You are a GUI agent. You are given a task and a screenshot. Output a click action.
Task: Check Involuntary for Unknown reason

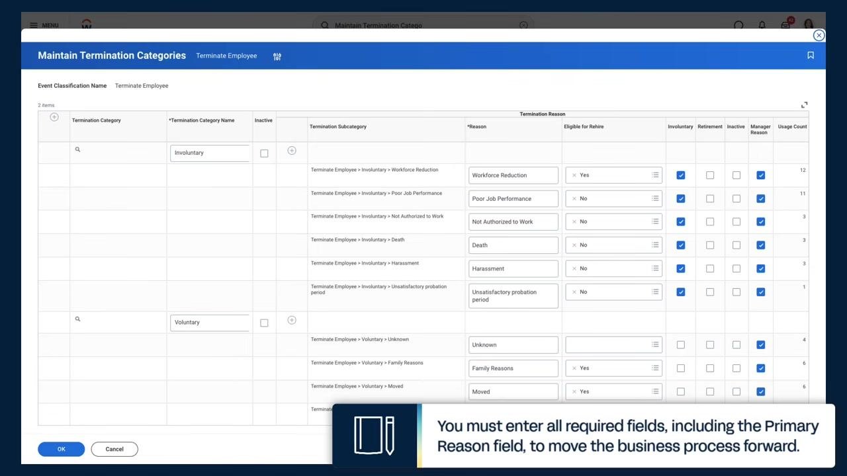click(x=681, y=345)
